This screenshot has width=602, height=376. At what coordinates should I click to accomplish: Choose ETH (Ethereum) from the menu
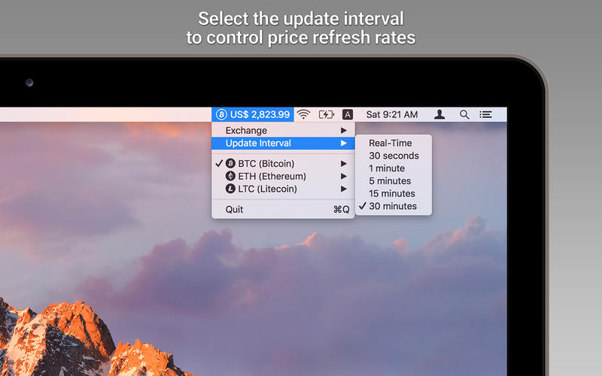pyautogui.click(x=272, y=176)
